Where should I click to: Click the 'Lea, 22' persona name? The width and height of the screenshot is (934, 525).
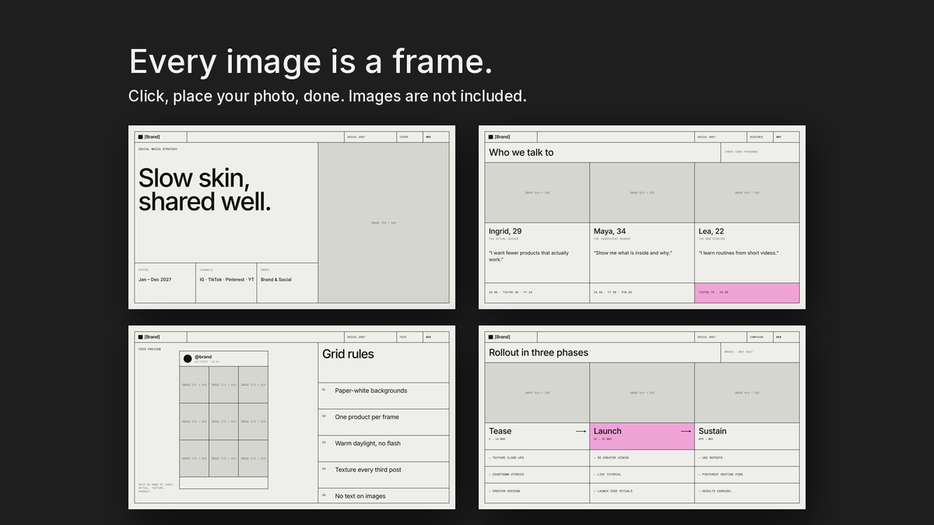click(x=711, y=231)
